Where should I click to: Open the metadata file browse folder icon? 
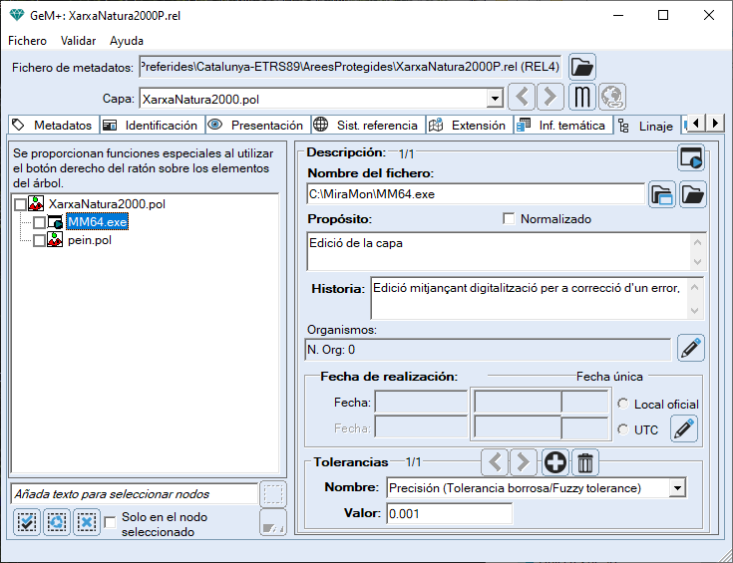pos(582,67)
